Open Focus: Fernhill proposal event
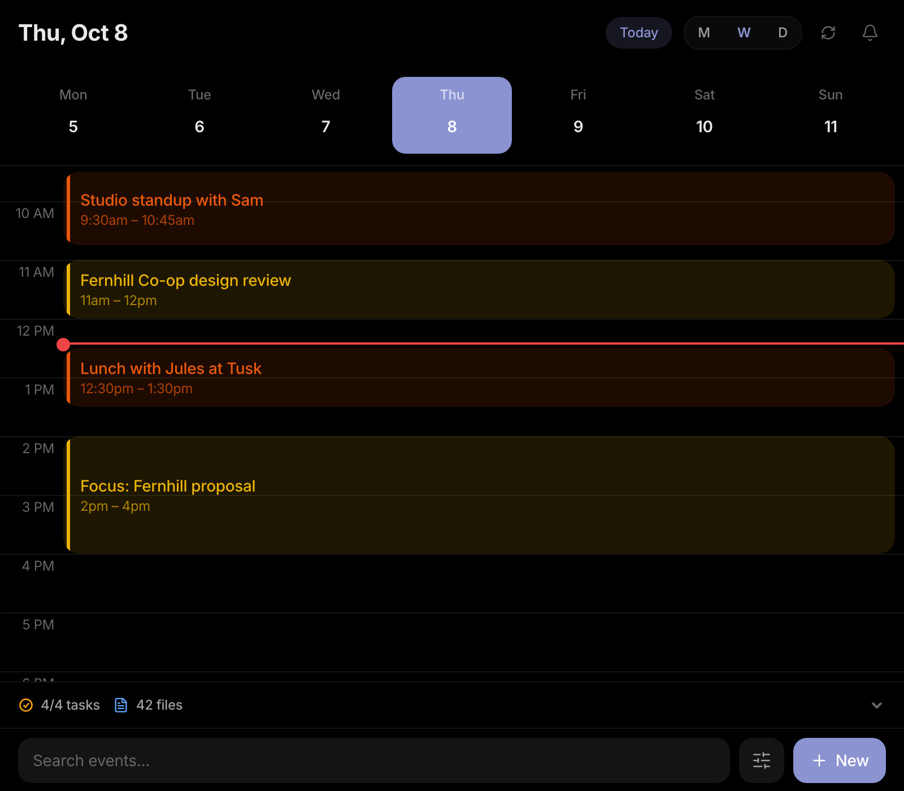Image resolution: width=904 pixels, height=791 pixels. (480, 495)
